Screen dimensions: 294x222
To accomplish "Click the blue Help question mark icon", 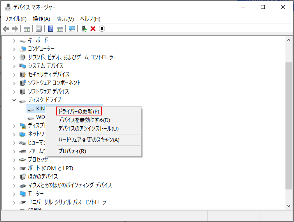I will [x=51, y=29].
